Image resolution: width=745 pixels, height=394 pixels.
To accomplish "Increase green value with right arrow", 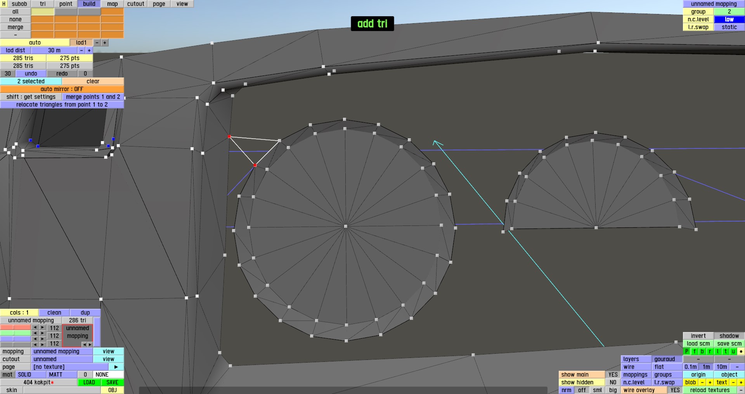I will (x=42, y=333).
